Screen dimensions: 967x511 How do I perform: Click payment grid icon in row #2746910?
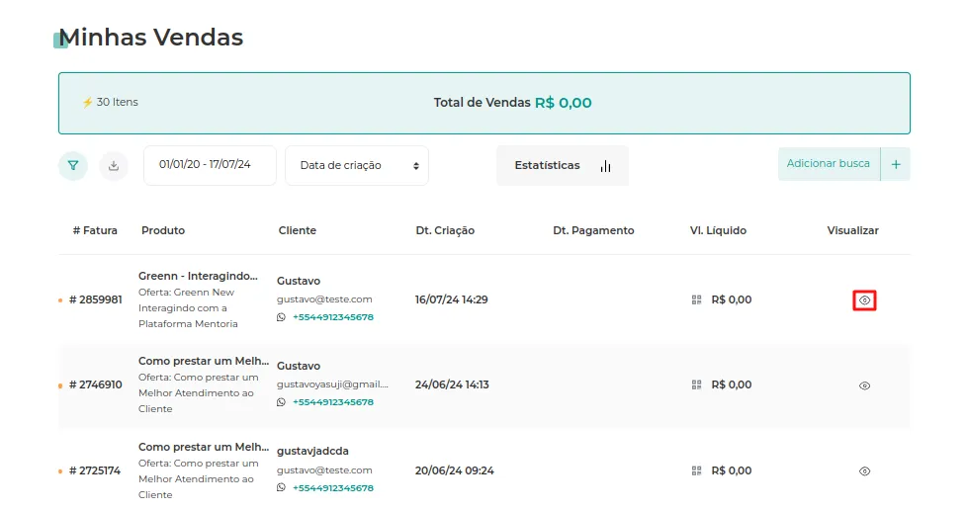(696, 385)
